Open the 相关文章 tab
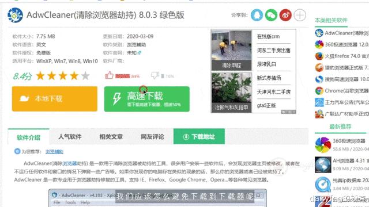369x207 pixels. point(111,137)
